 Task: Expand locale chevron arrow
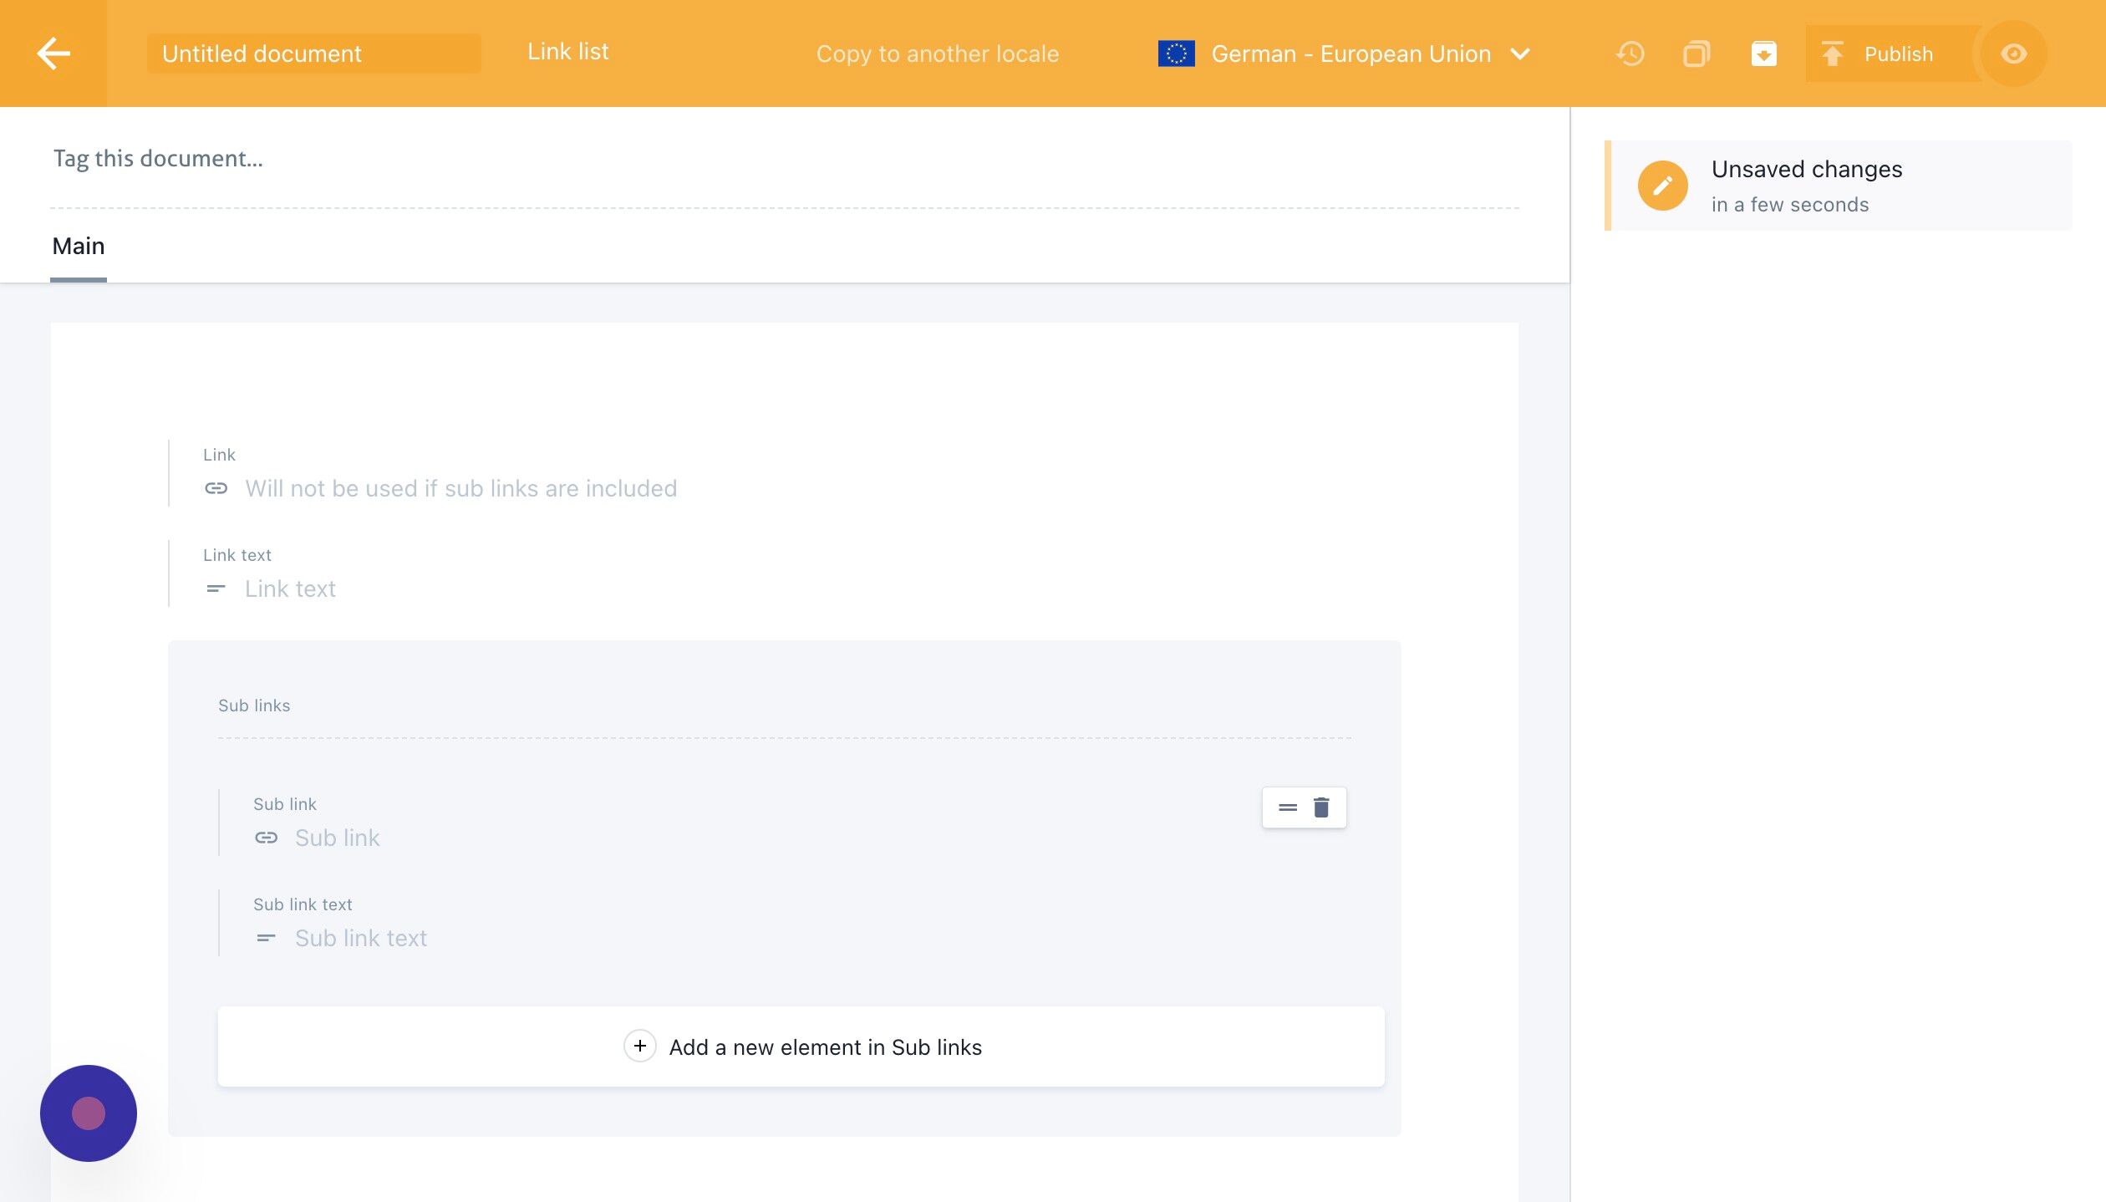pyautogui.click(x=1520, y=53)
